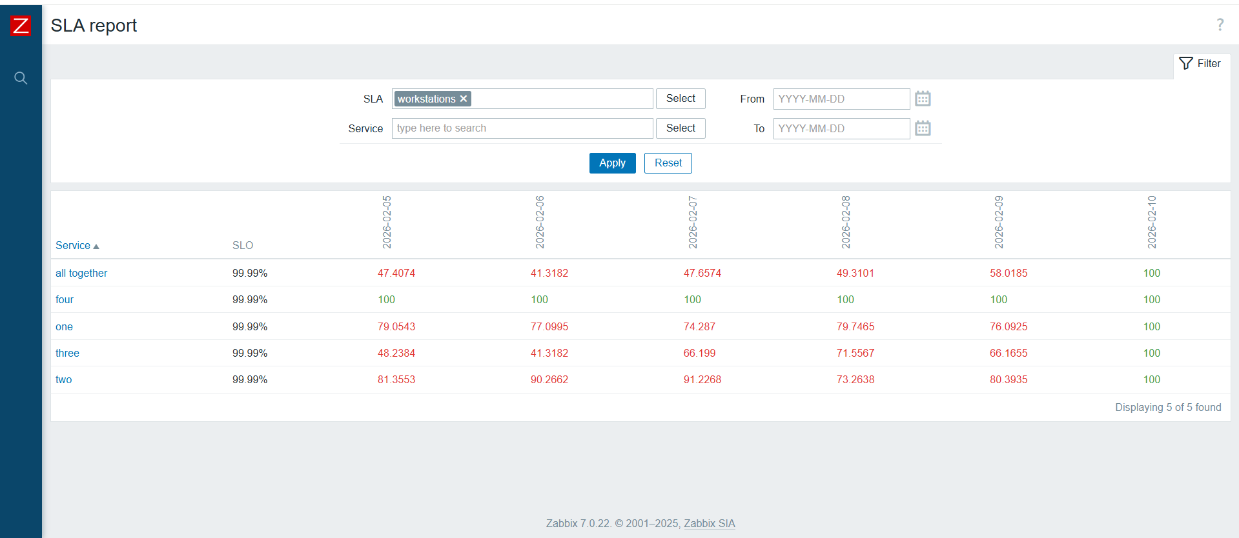Open the help question mark icon
The image size is (1239, 538).
click(x=1220, y=25)
